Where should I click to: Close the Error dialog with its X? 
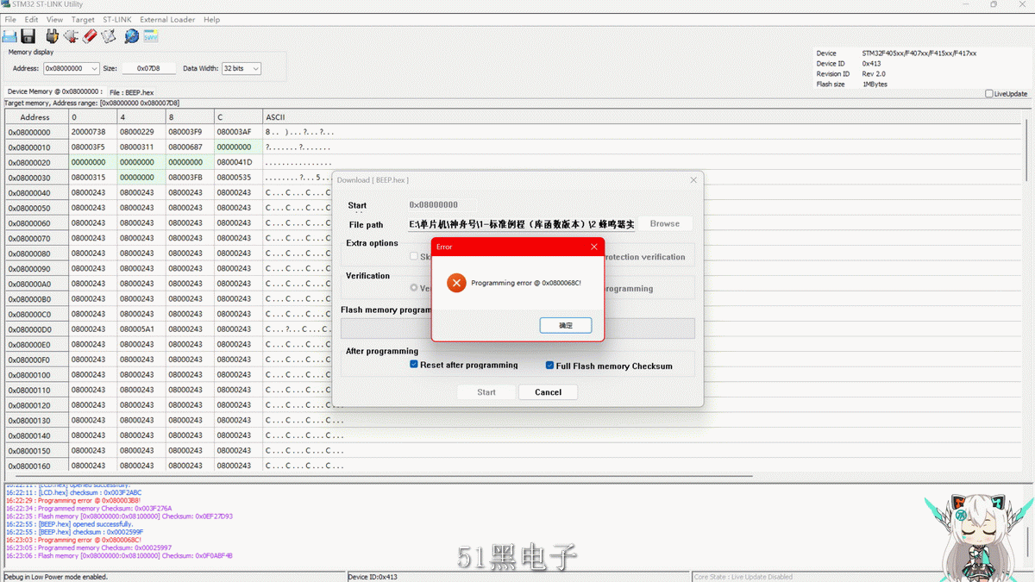point(593,247)
